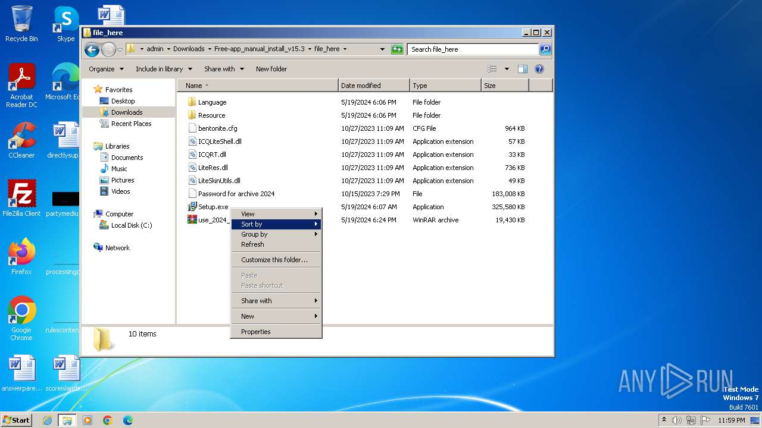The height and width of the screenshot is (428, 762).
Task: Click the green Refresh button by address bar
Action: click(397, 49)
